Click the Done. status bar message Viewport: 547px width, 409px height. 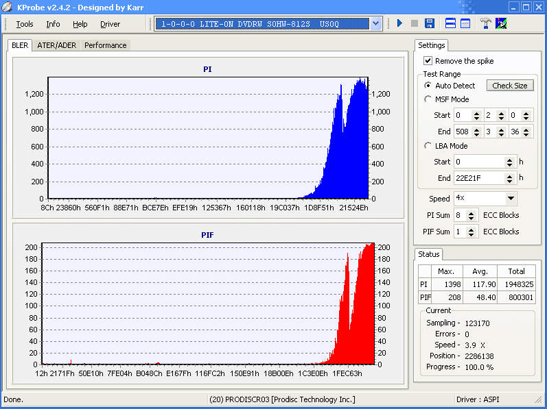13,399
